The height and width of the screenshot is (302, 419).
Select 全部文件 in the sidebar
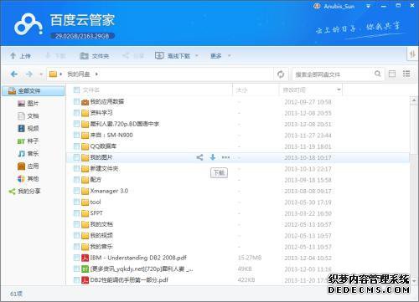(34, 91)
